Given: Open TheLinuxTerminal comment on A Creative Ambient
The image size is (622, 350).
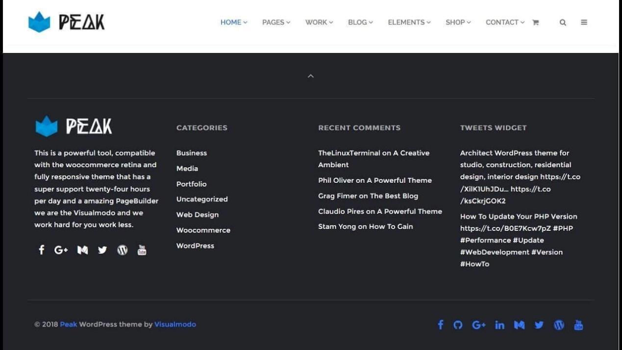Looking at the screenshot, I should click(373, 159).
